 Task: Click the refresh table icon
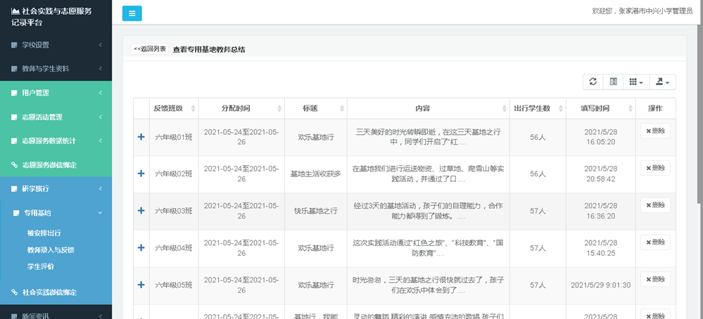coord(593,82)
